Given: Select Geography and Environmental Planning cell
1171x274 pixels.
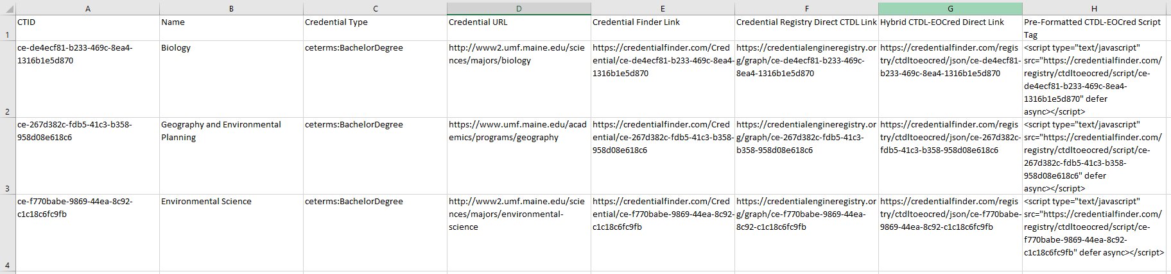Looking at the screenshot, I should pos(231,156).
